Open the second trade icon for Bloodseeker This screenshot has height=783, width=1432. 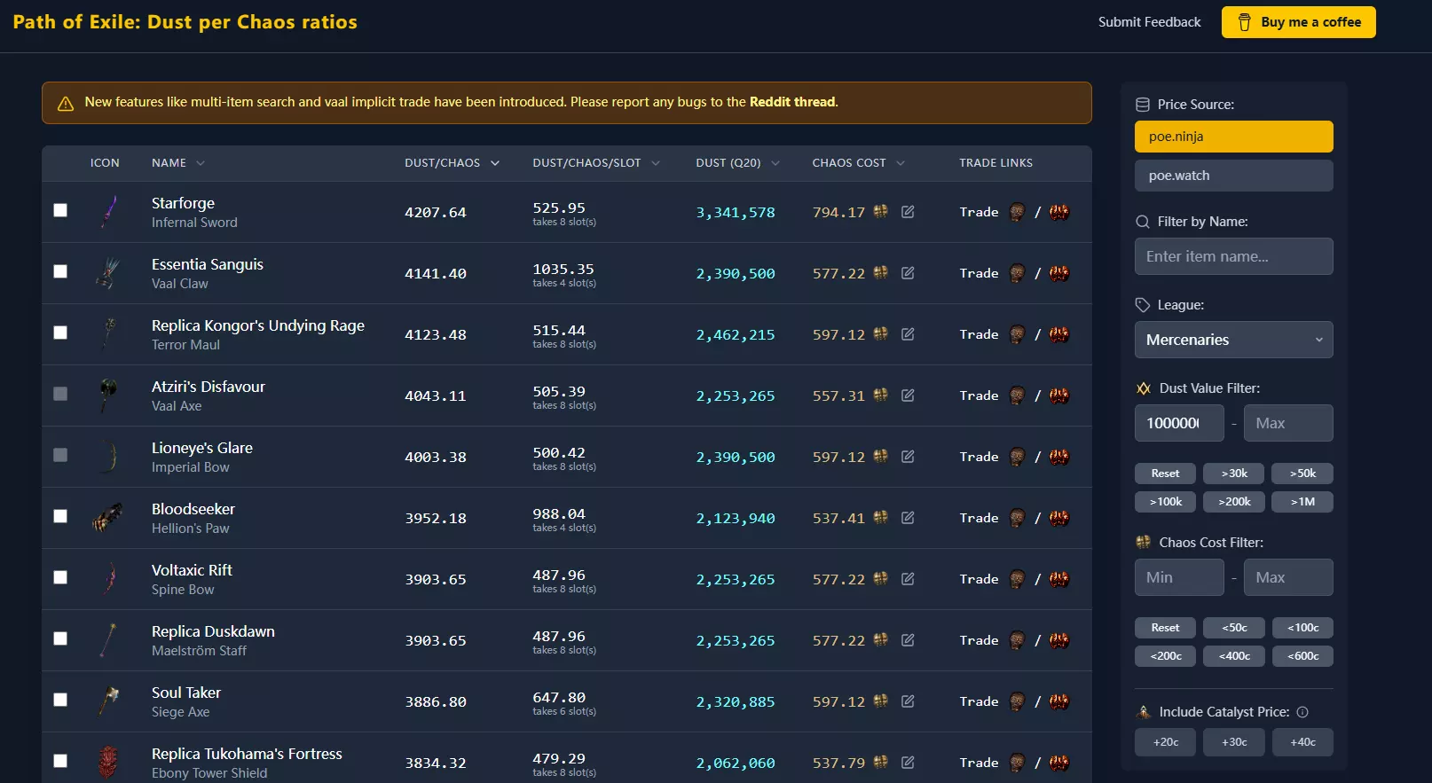coord(1059,518)
